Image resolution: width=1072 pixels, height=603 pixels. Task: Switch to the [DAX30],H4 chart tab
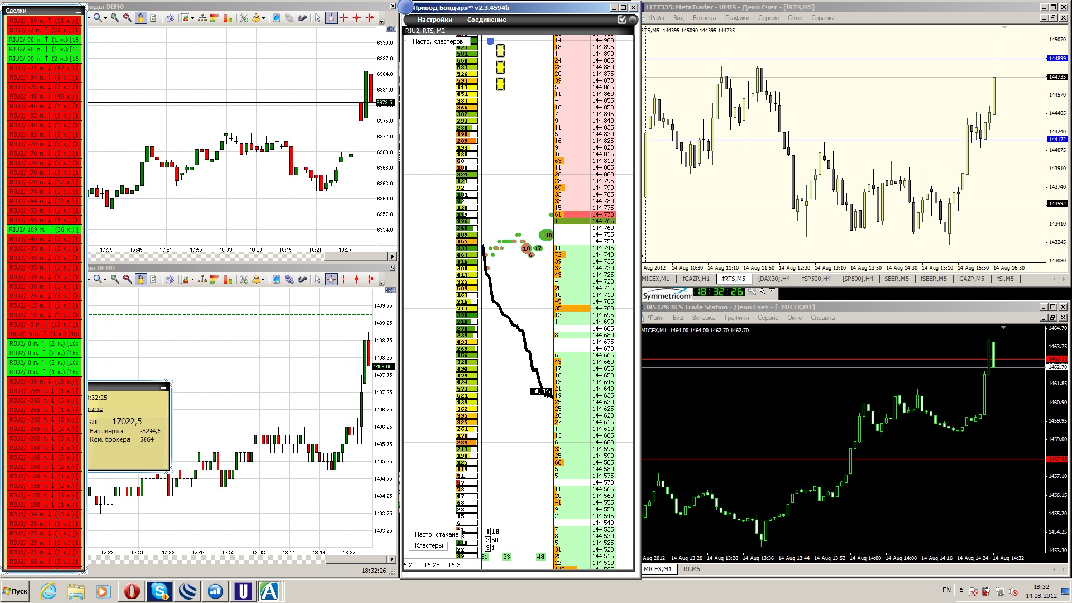pos(774,279)
